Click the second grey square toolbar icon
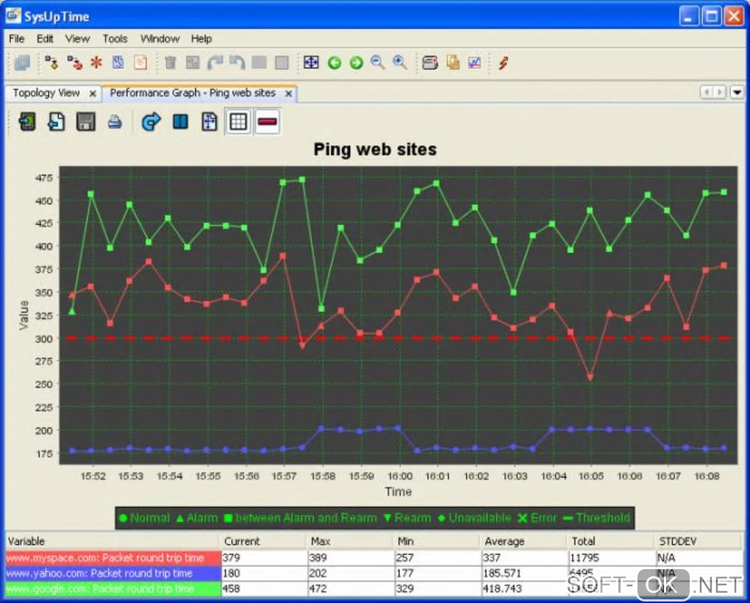The height and width of the screenshot is (603, 750). point(282,63)
